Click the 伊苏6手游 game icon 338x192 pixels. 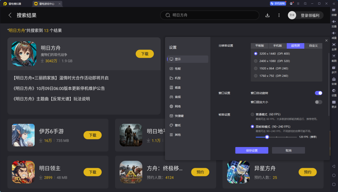pyautogui.click(x=23, y=135)
